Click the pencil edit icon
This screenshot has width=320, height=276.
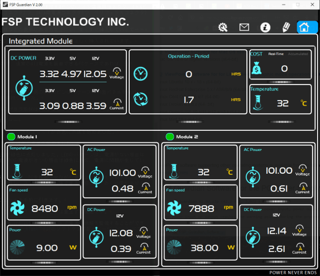(286, 27)
